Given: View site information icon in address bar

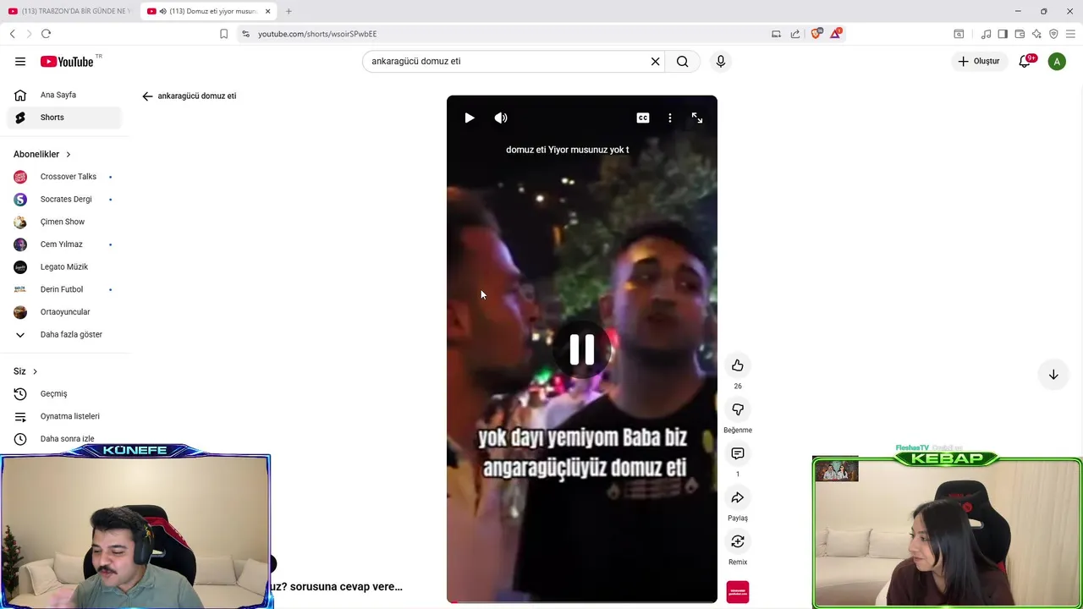Looking at the screenshot, I should (246, 34).
